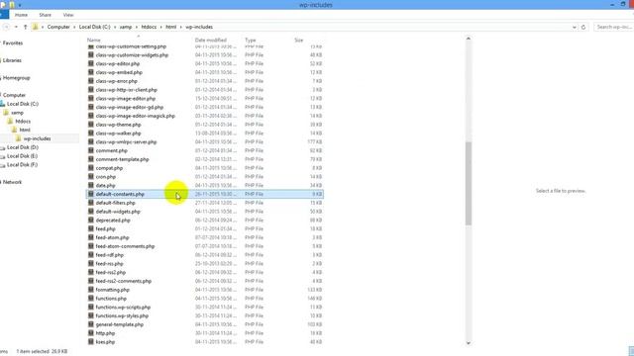Go to html in the address bar

click(171, 27)
